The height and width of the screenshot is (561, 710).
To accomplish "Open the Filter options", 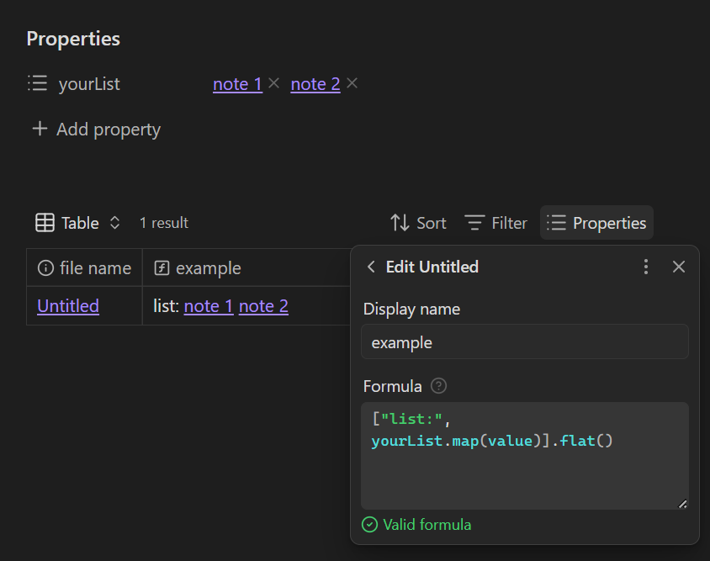I will coord(496,223).
